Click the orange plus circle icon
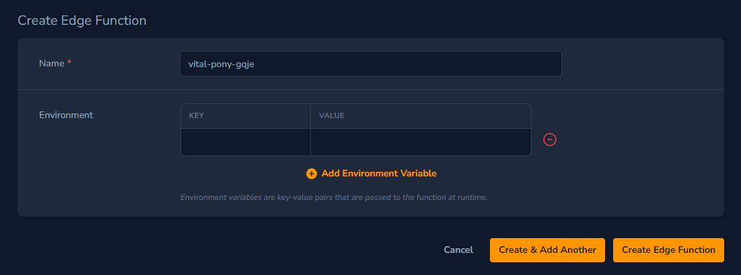The width and height of the screenshot is (741, 275). pyautogui.click(x=311, y=174)
